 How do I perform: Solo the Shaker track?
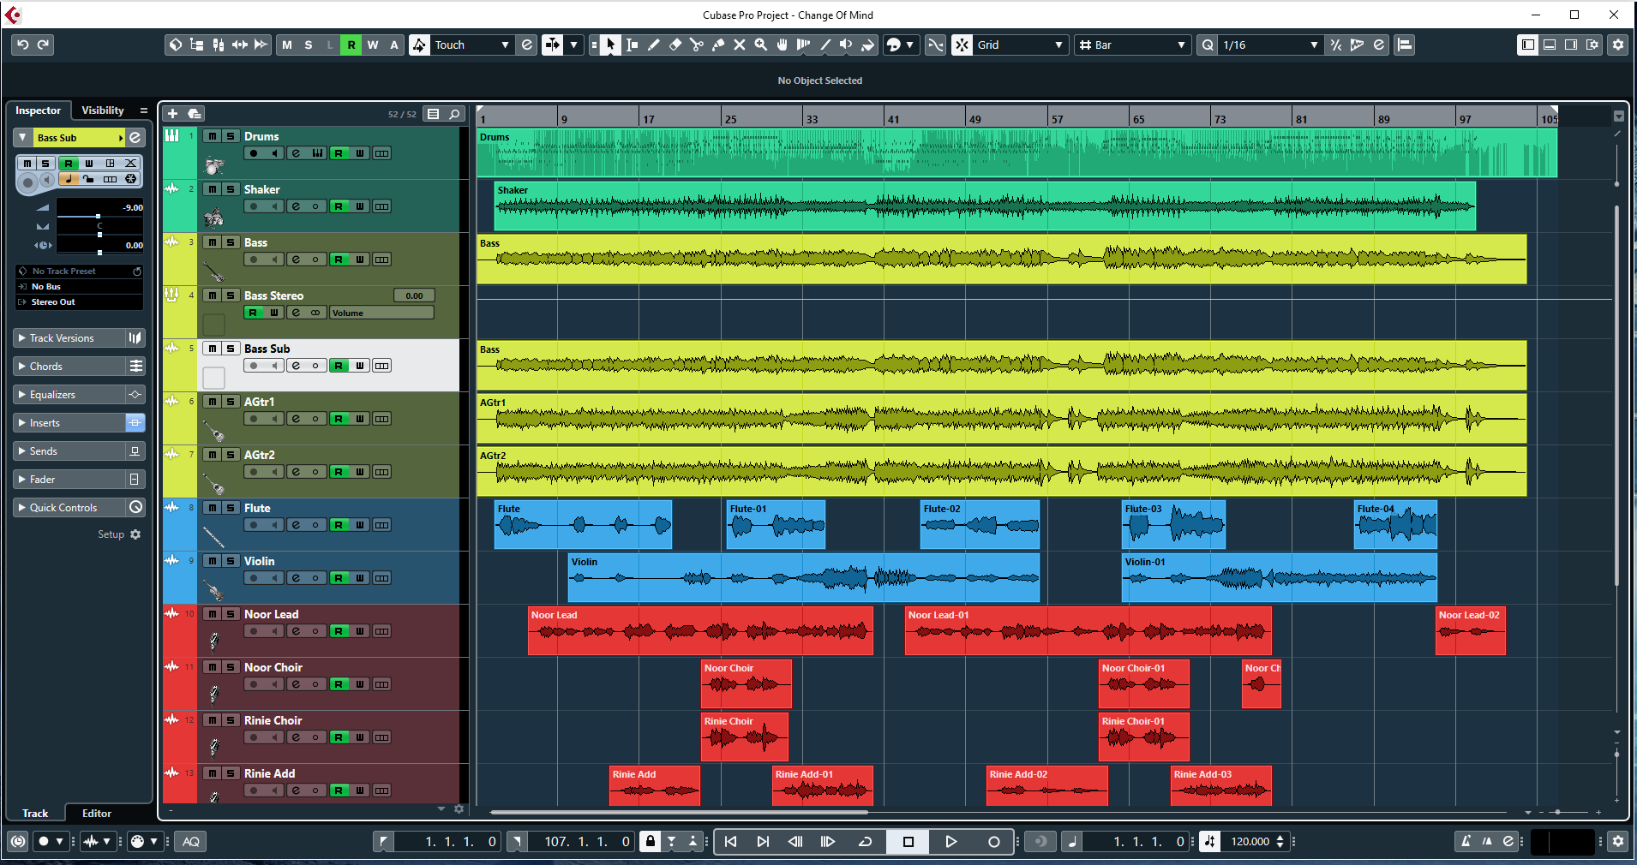[x=231, y=189]
